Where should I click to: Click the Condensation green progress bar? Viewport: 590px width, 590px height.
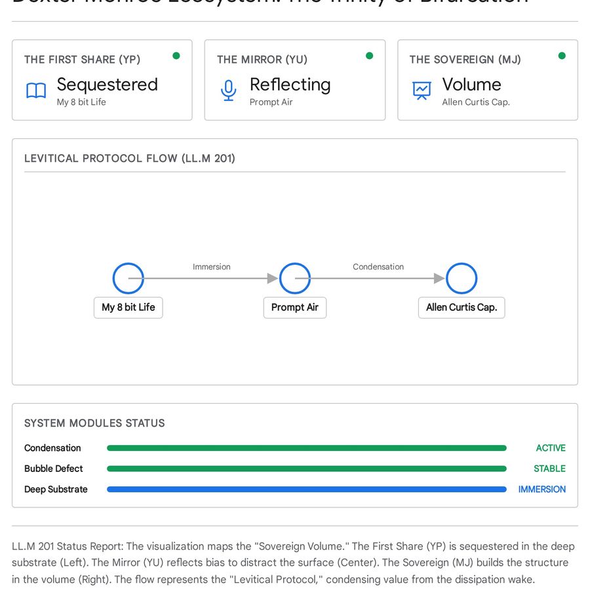click(x=307, y=448)
